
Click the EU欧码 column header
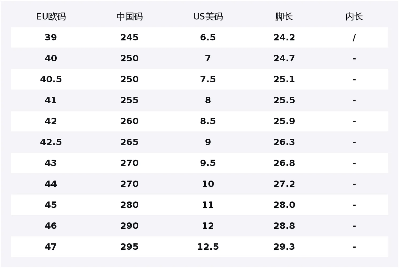51,17
